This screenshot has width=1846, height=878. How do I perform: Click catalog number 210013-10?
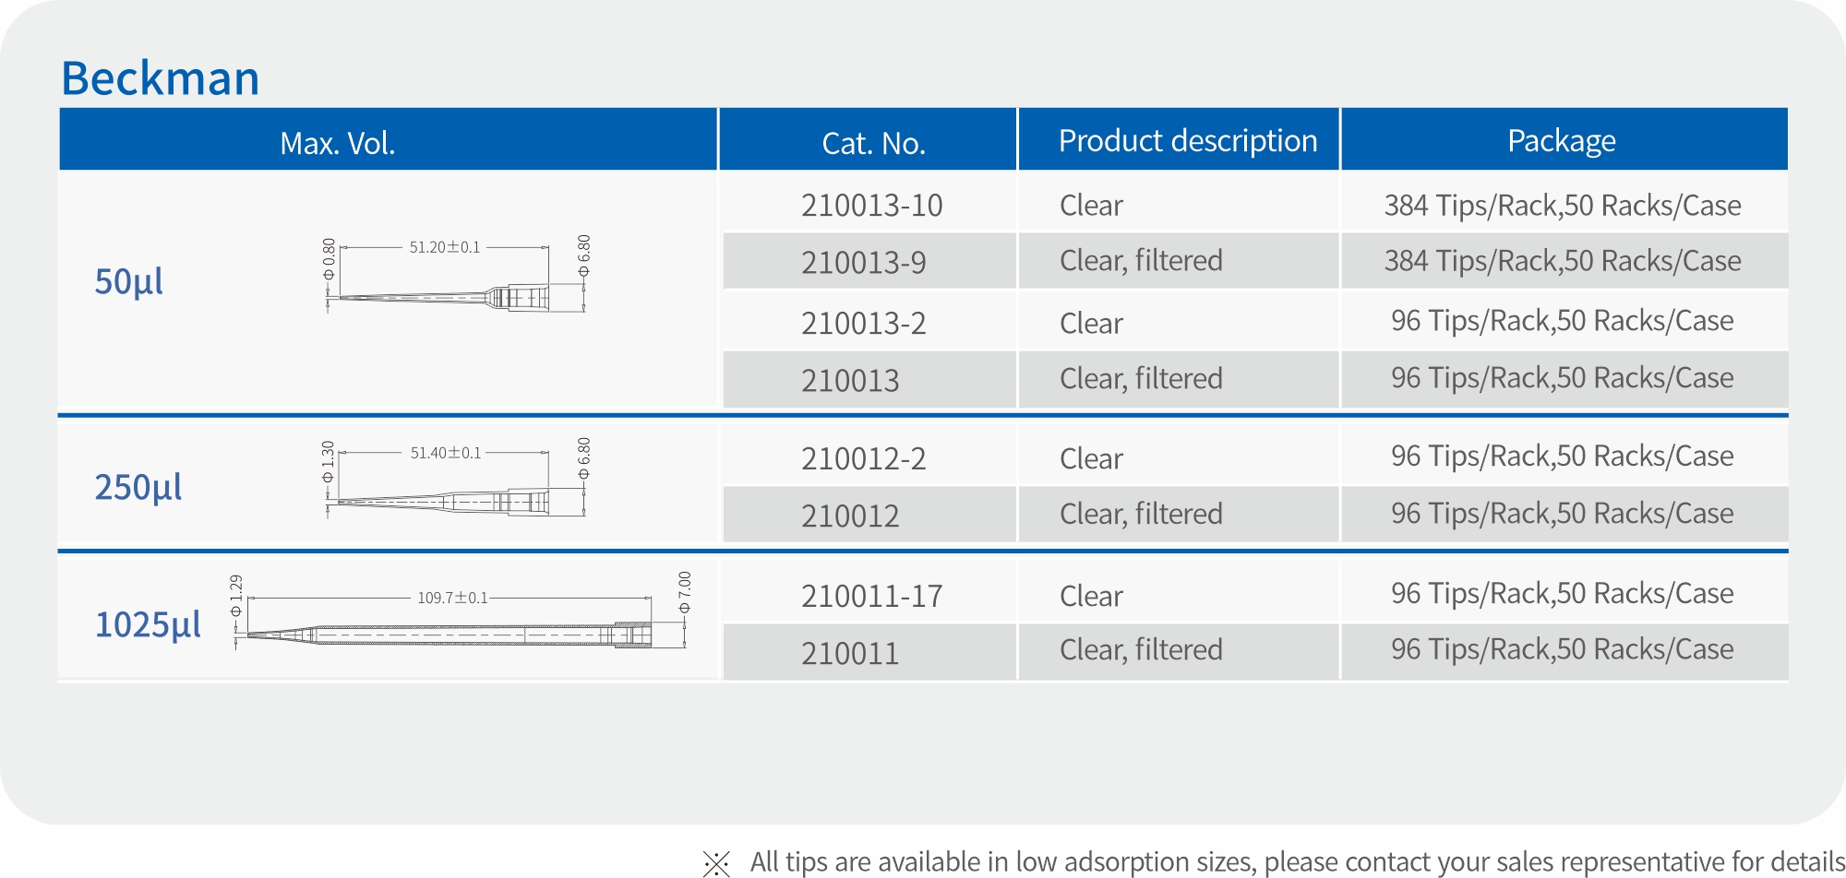click(871, 206)
